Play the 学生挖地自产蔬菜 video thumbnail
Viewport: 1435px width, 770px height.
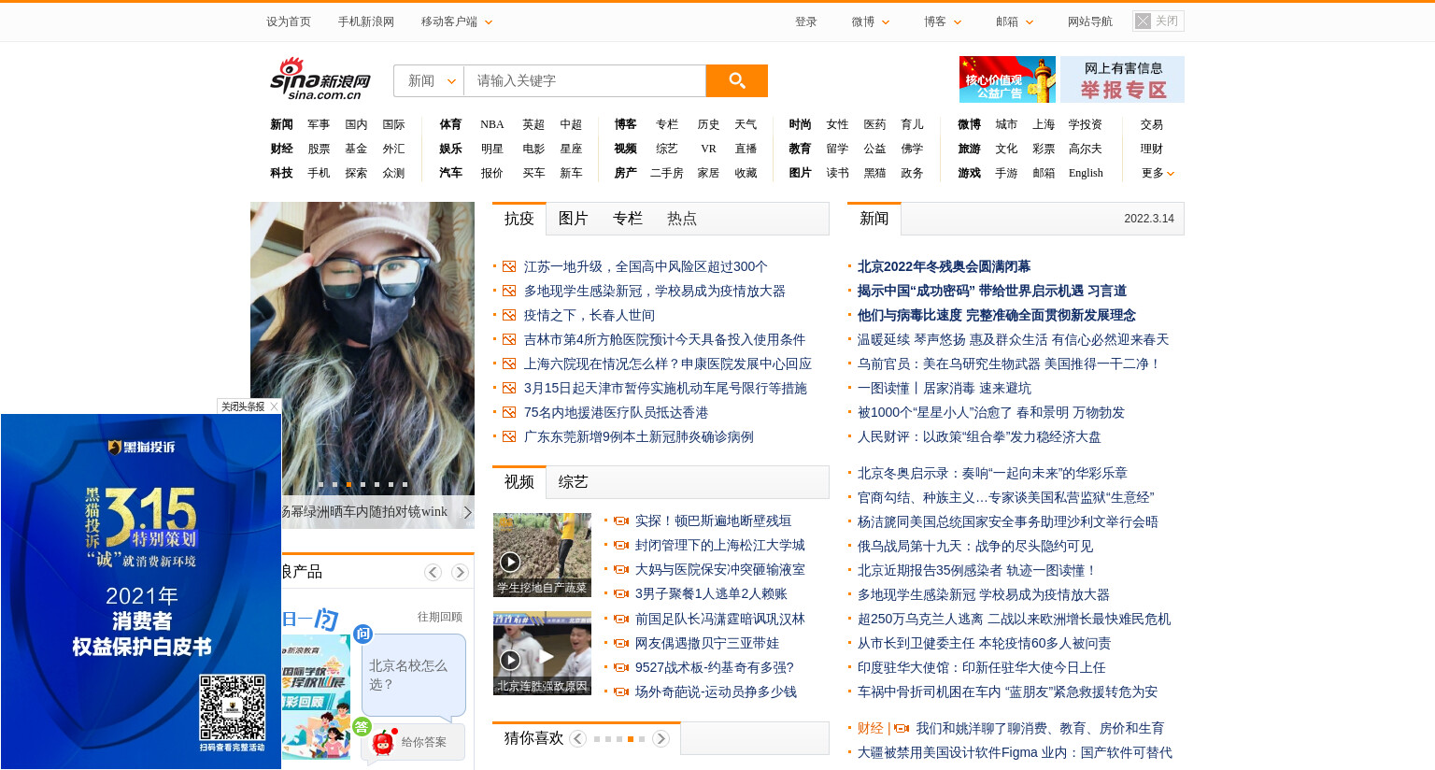pos(542,555)
